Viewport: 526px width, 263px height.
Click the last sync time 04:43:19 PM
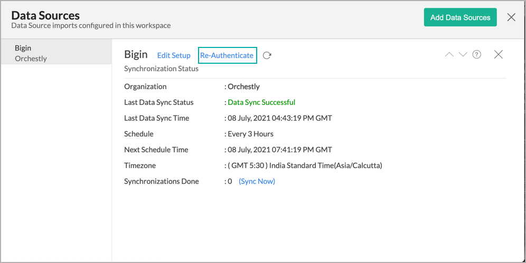point(280,118)
